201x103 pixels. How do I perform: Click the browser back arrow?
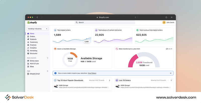tap(37, 17)
